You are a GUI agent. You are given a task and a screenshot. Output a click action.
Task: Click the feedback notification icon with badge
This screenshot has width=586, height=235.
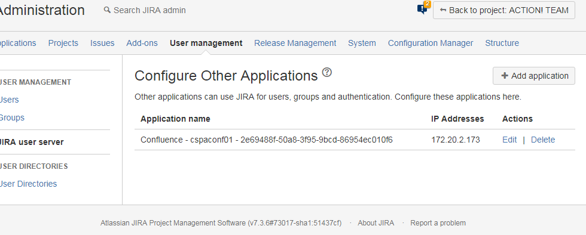coord(423,8)
